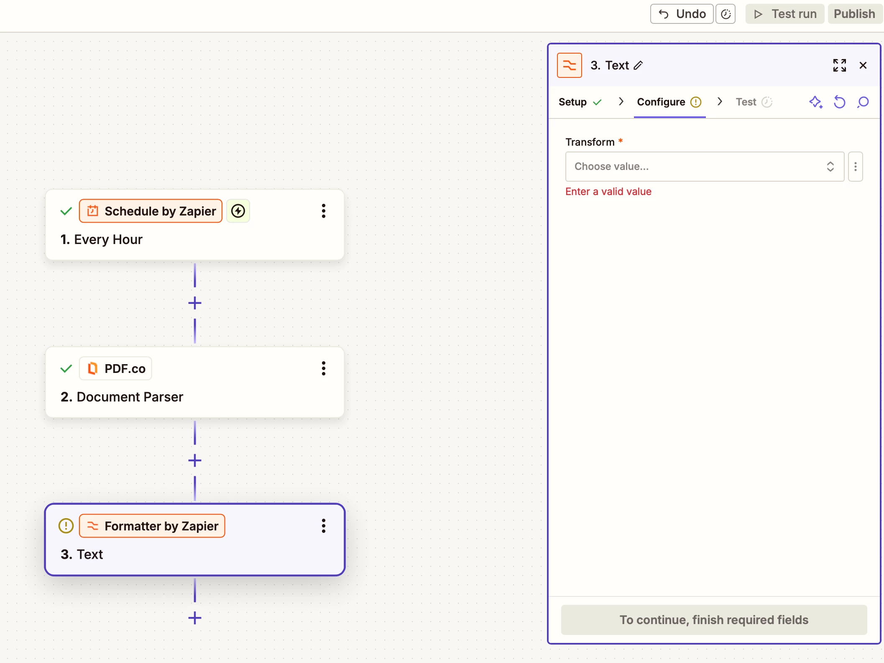The image size is (884, 663).
Task: Click the Transform field label
Action: [590, 142]
